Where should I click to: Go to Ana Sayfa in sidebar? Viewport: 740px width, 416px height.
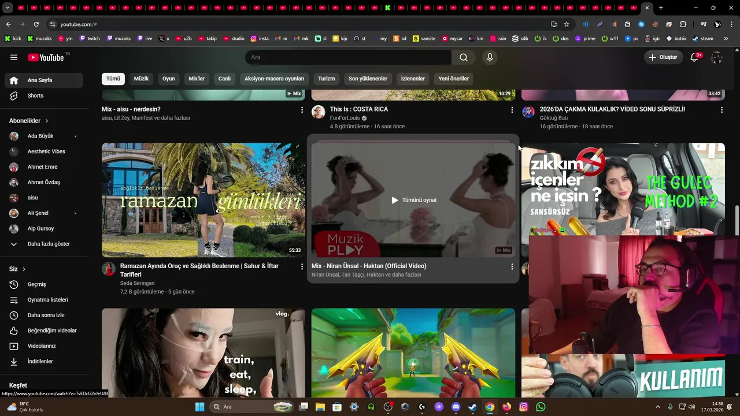tap(44, 80)
